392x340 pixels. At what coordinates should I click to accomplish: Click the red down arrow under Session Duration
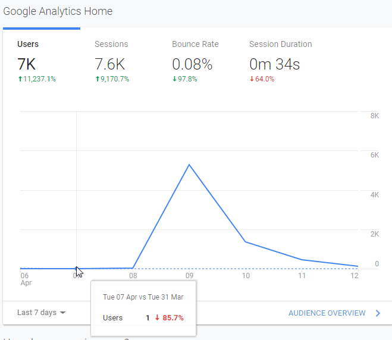[252, 79]
